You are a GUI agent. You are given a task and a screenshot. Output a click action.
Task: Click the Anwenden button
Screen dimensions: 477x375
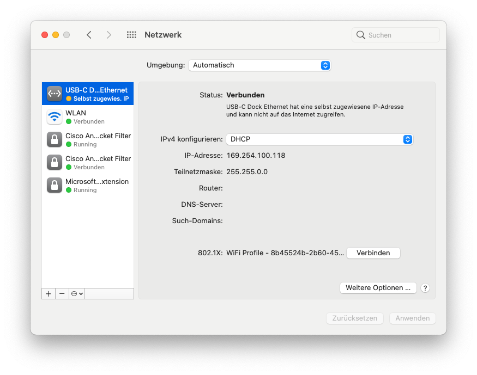[x=412, y=318]
